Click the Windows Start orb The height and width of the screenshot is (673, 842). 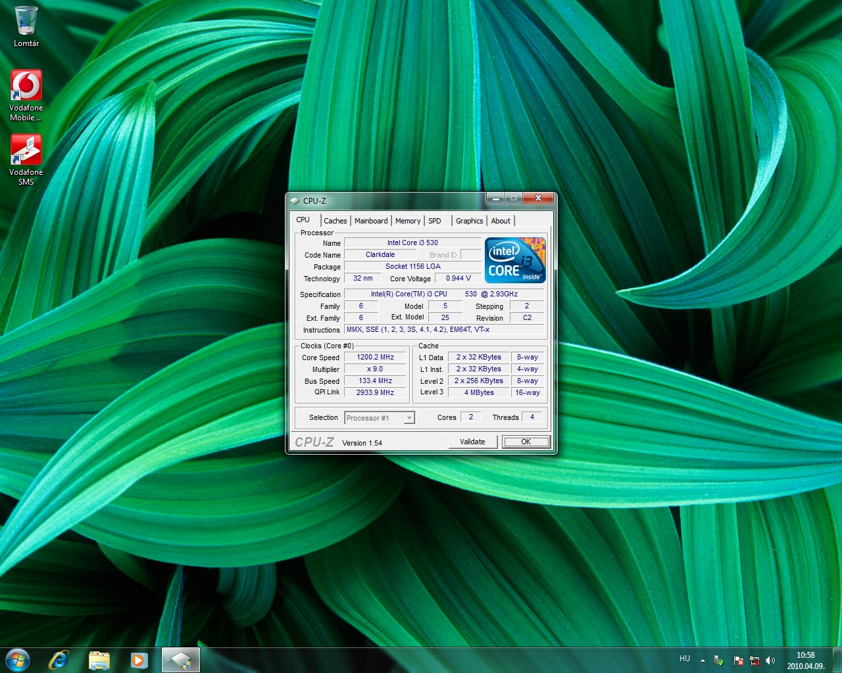click(x=17, y=660)
